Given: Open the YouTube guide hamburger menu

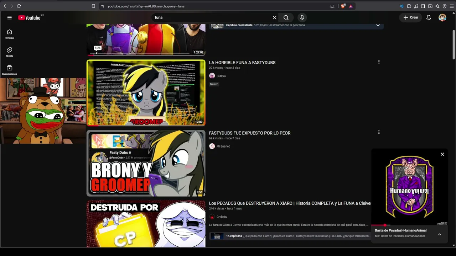Looking at the screenshot, I should pyautogui.click(x=10, y=17).
